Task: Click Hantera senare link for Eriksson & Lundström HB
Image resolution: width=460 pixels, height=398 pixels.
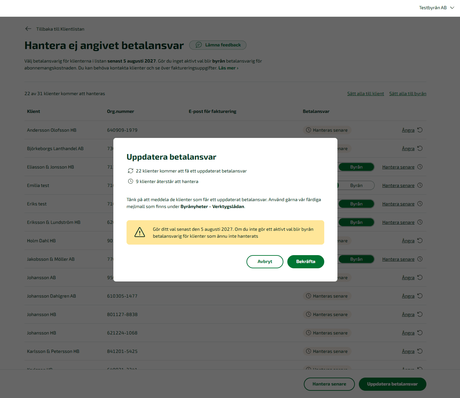Action: pos(398,222)
